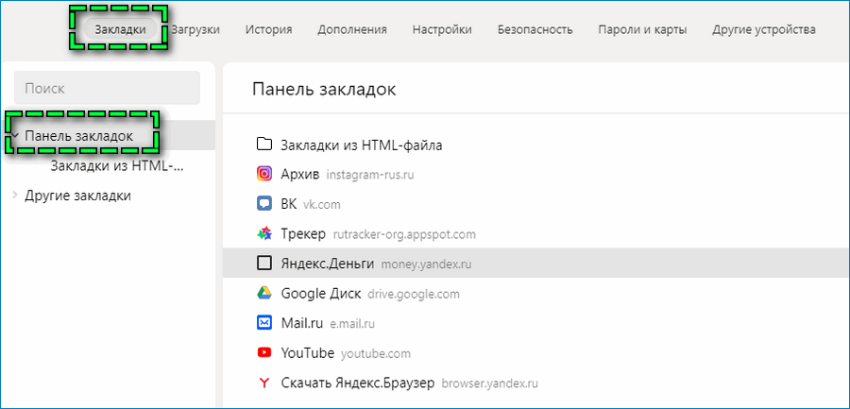The height and width of the screenshot is (409, 850).
Task: Click the vk.com address text
Action: (x=322, y=205)
